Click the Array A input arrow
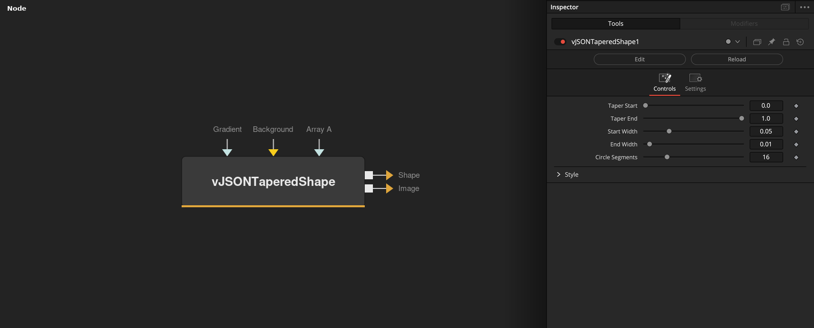This screenshot has height=328, width=814. pos(319,148)
